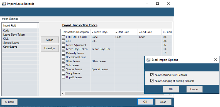The image size is (220, 107).
Task: Click OK in Excel Import Options
Action: [x=171, y=89]
